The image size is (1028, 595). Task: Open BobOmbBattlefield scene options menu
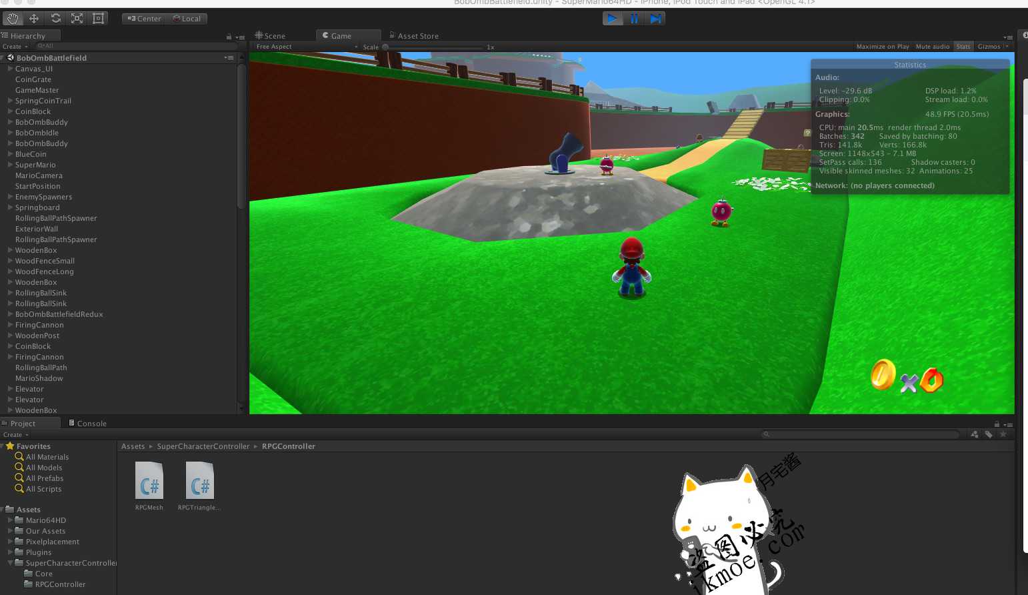(x=229, y=58)
